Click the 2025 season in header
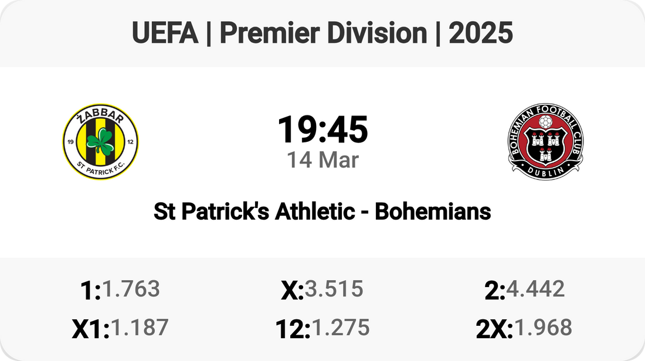 pyautogui.click(x=481, y=33)
